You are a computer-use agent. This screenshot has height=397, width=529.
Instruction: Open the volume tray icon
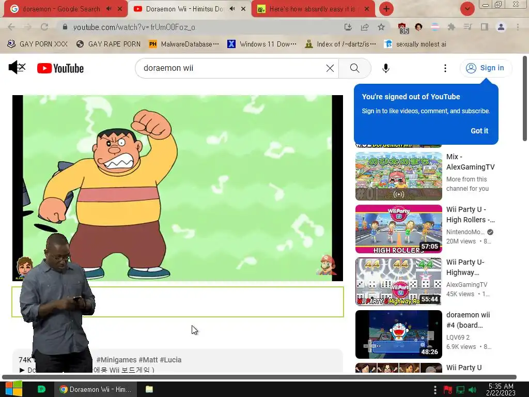point(472,390)
